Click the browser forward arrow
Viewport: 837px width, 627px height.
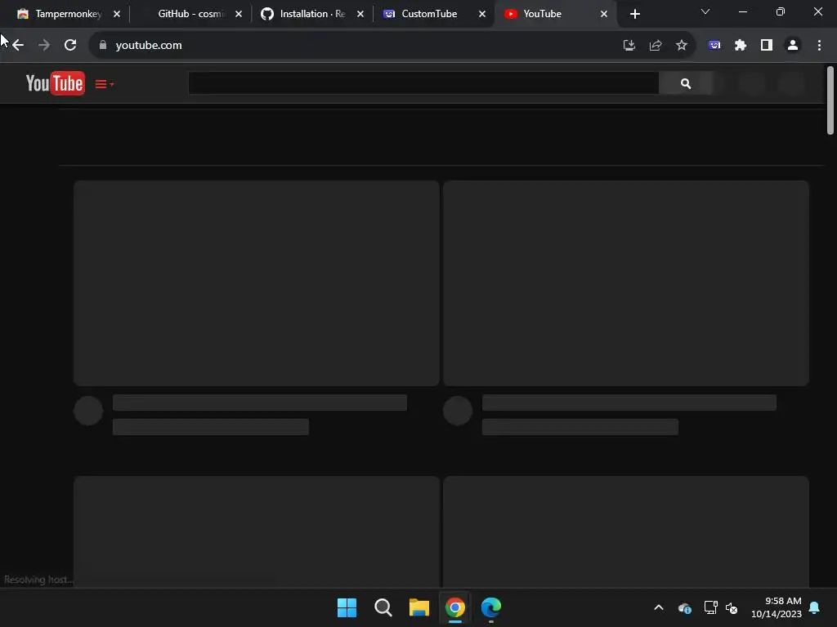pyautogui.click(x=44, y=46)
